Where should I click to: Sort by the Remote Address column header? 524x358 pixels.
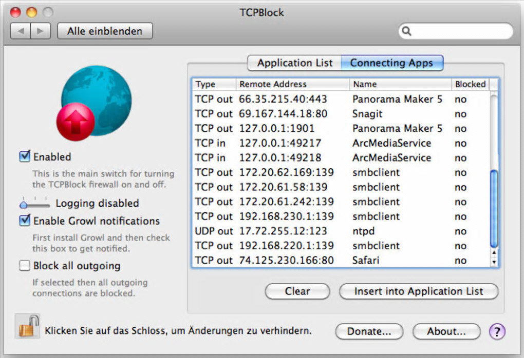tap(293, 84)
